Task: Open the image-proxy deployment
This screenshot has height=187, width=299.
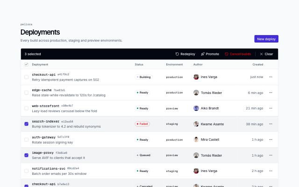Action: click(x=43, y=153)
